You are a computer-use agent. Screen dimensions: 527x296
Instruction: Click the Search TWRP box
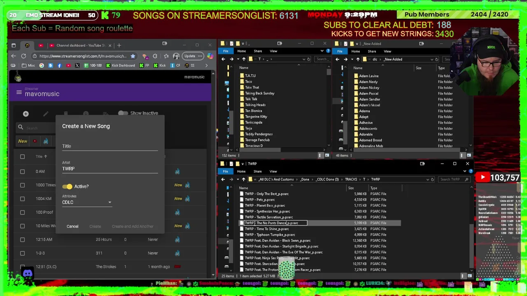coord(453,179)
